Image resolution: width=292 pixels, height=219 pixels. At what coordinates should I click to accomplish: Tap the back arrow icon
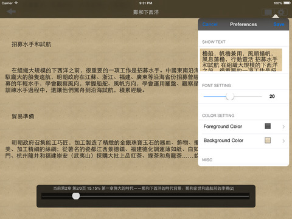11,12
